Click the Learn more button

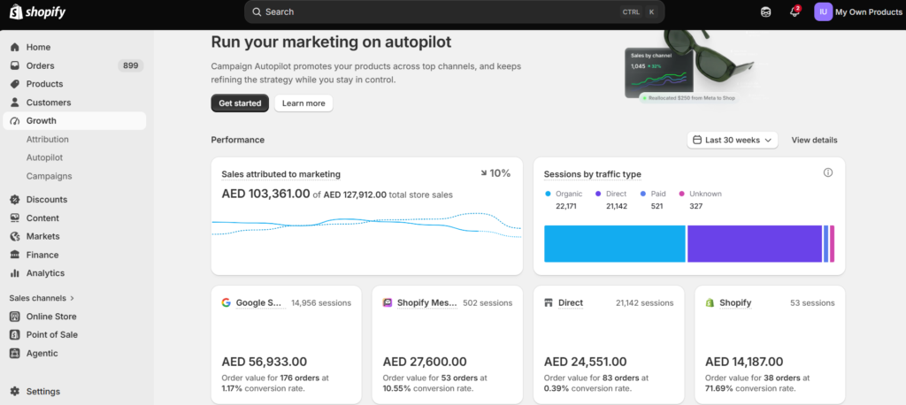click(303, 103)
